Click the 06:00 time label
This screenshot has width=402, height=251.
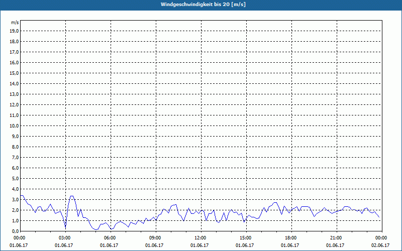pyautogui.click(x=111, y=238)
